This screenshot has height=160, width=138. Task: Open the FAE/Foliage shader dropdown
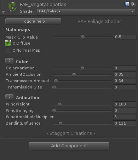click(x=86, y=11)
